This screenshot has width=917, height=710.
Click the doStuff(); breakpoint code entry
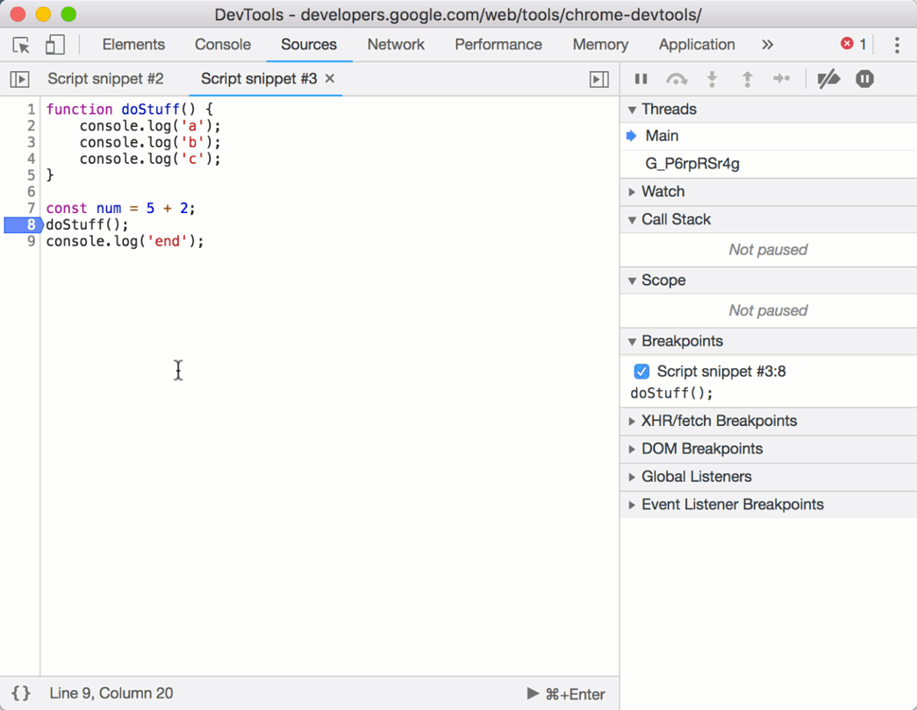click(671, 394)
